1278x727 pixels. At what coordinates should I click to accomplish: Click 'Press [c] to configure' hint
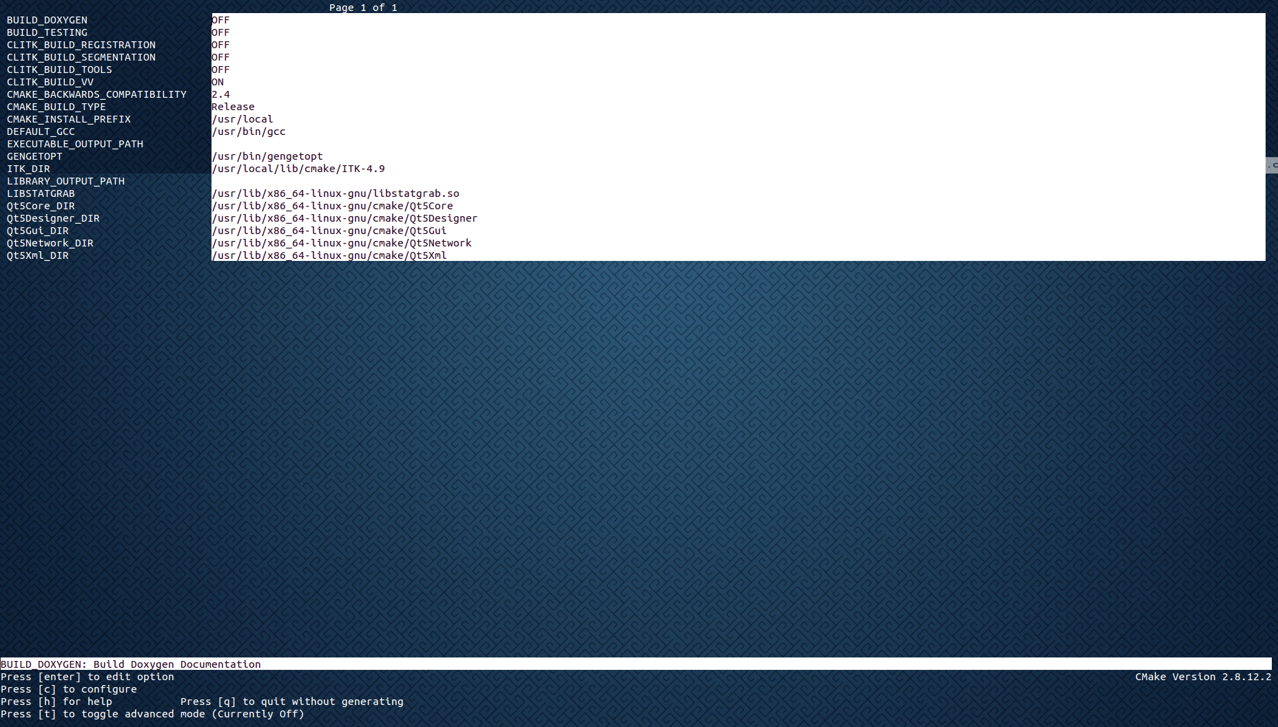(69, 689)
